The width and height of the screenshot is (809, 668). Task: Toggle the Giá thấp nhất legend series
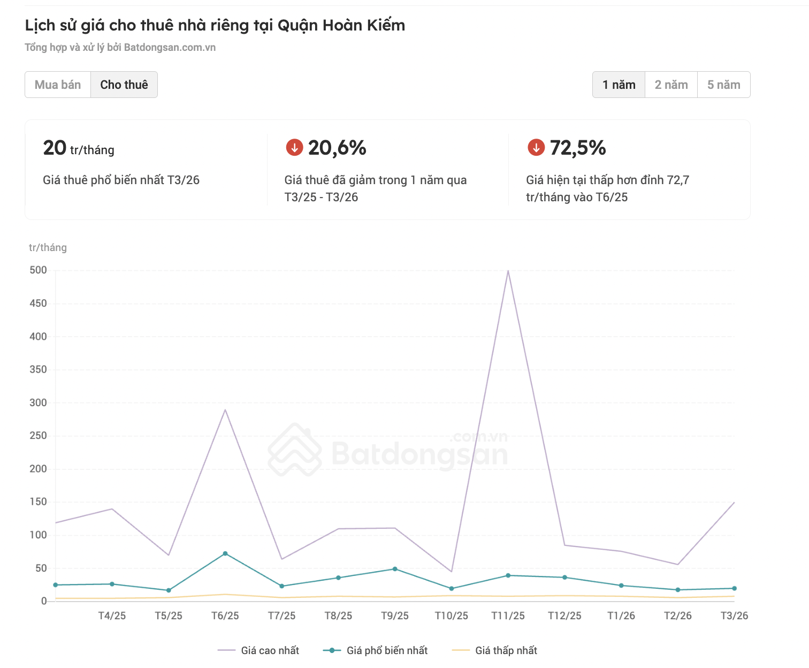tap(494, 650)
